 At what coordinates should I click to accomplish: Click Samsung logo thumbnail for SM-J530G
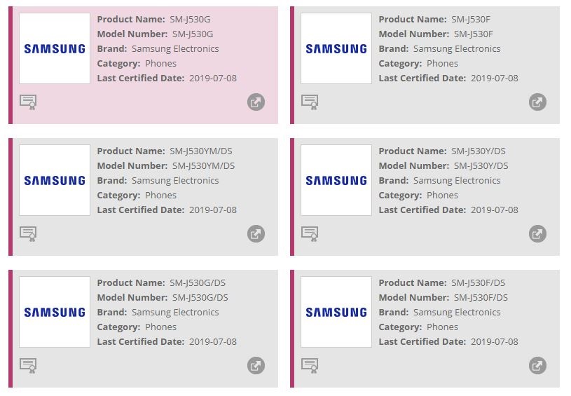55,48
